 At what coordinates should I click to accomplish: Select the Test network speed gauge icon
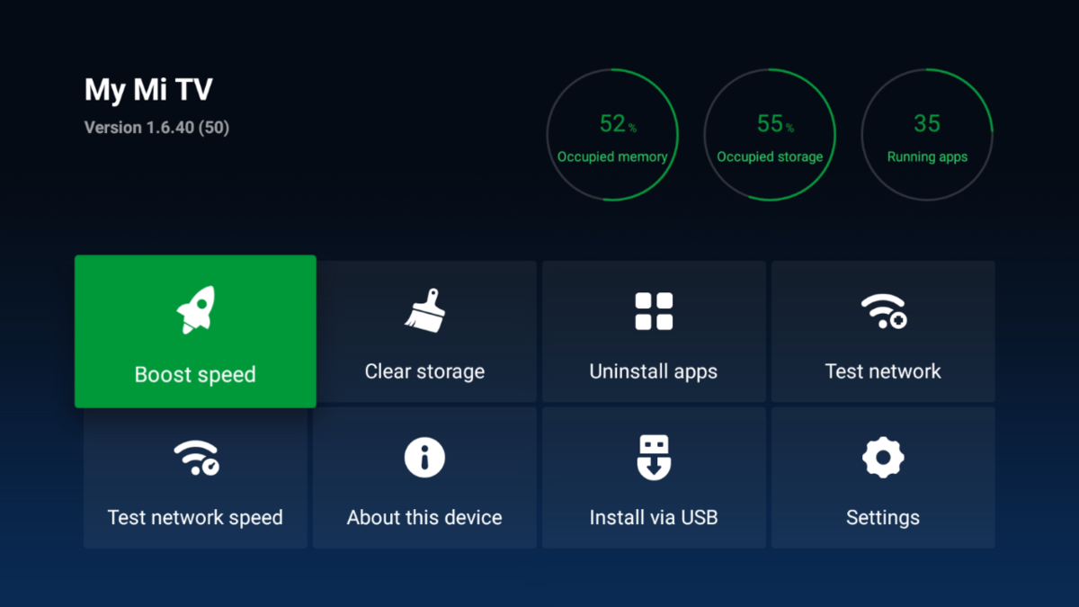pyautogui.click(x=195, y=456)
